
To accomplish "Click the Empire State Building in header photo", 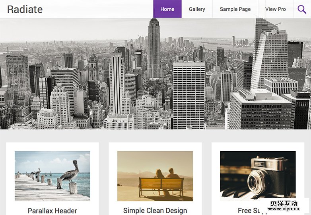I will (x=154, y=49).
